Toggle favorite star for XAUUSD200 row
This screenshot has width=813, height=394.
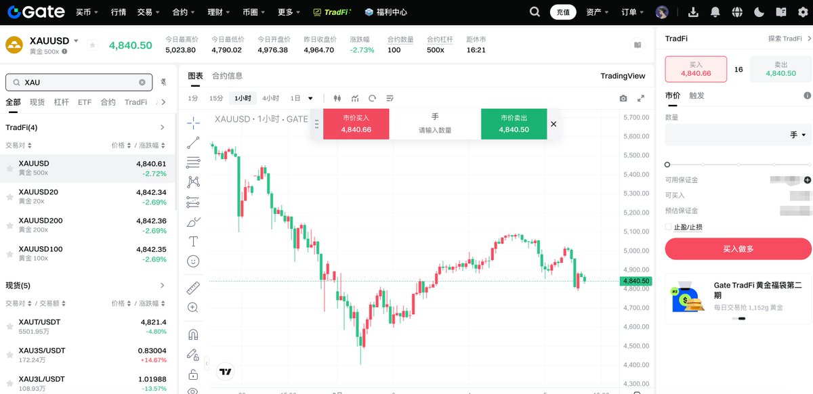pos(9,225)
